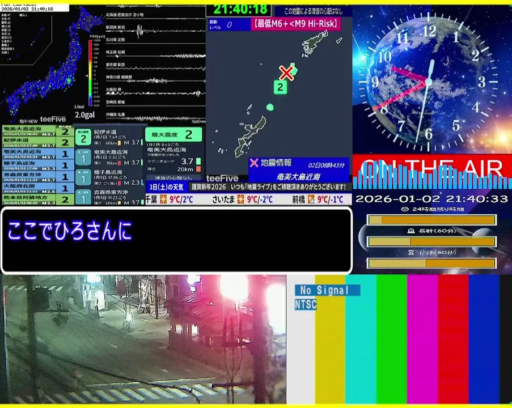This screenshot has width=512, height=408.
Task: Click the 【最低M6+<M9 Hi-Risk】 banner
Action: [295, 24]
